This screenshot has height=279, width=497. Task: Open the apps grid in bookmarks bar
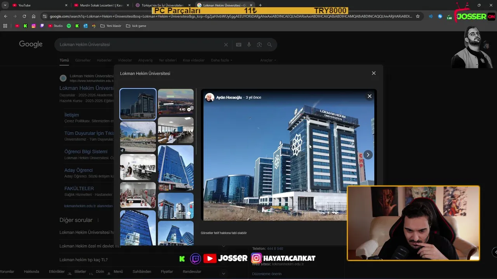(5, 26)
